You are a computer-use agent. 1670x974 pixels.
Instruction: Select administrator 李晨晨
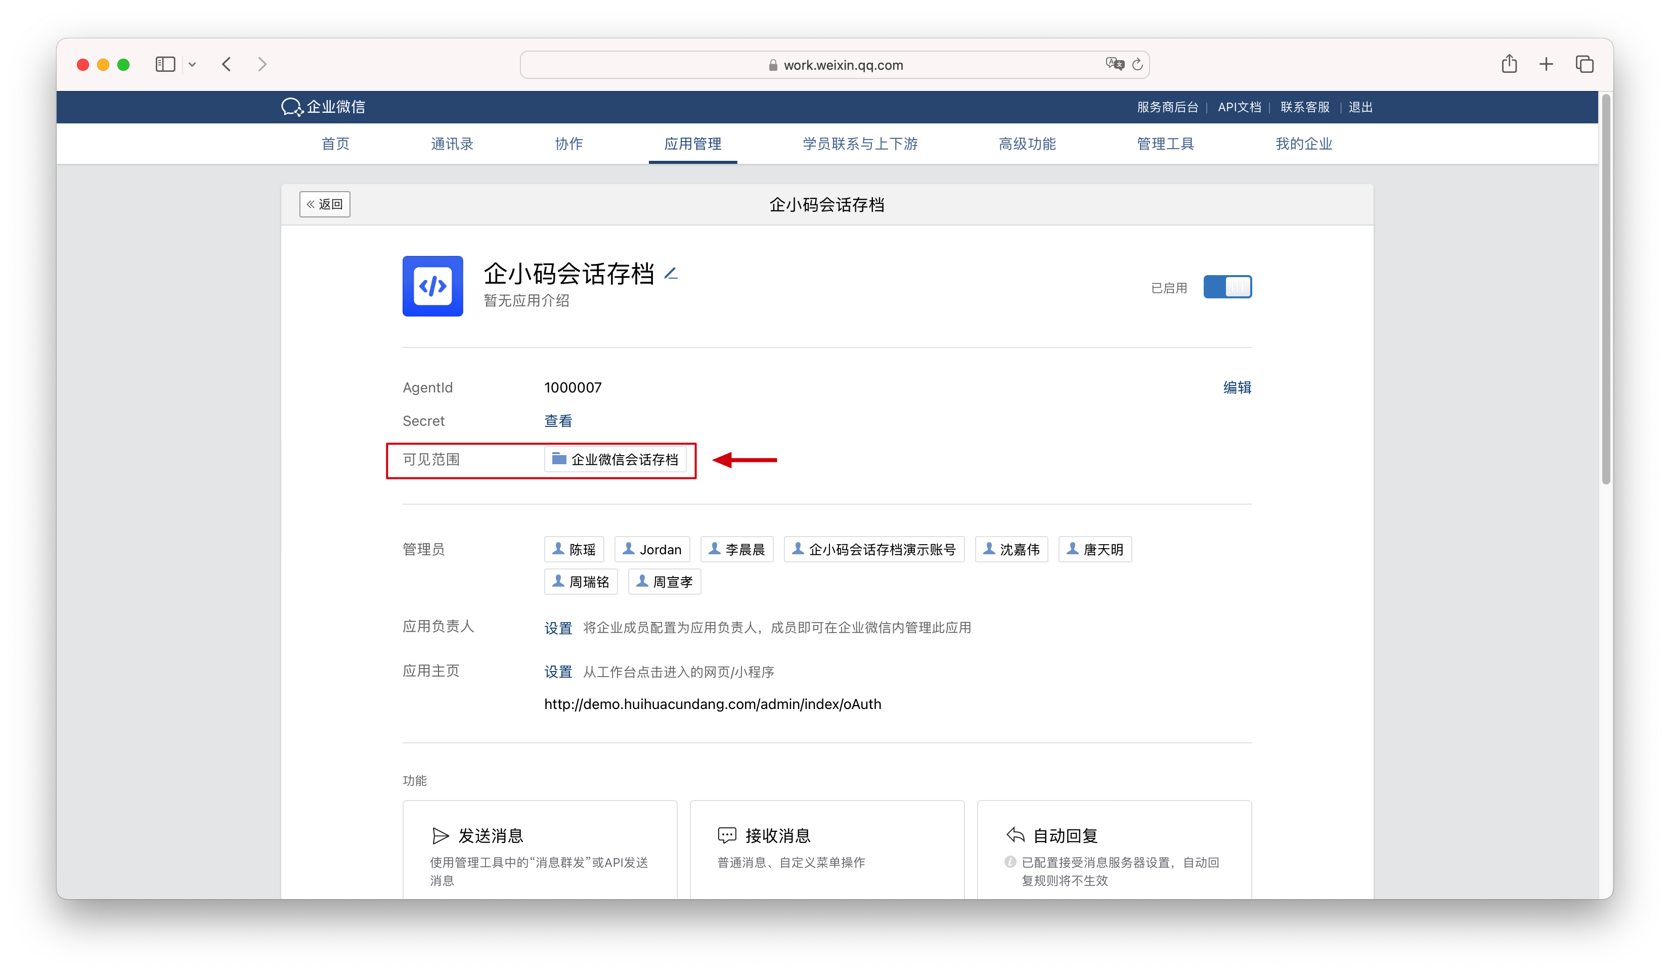(x=737, y=549)
